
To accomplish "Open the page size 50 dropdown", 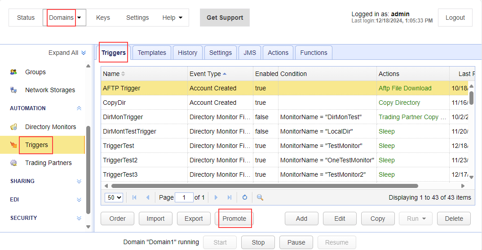I will (114, 197).
